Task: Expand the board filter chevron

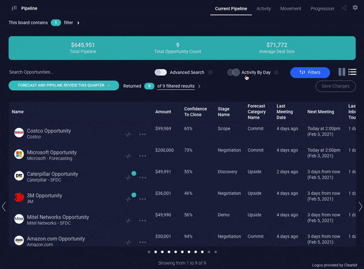Action: 78,22
